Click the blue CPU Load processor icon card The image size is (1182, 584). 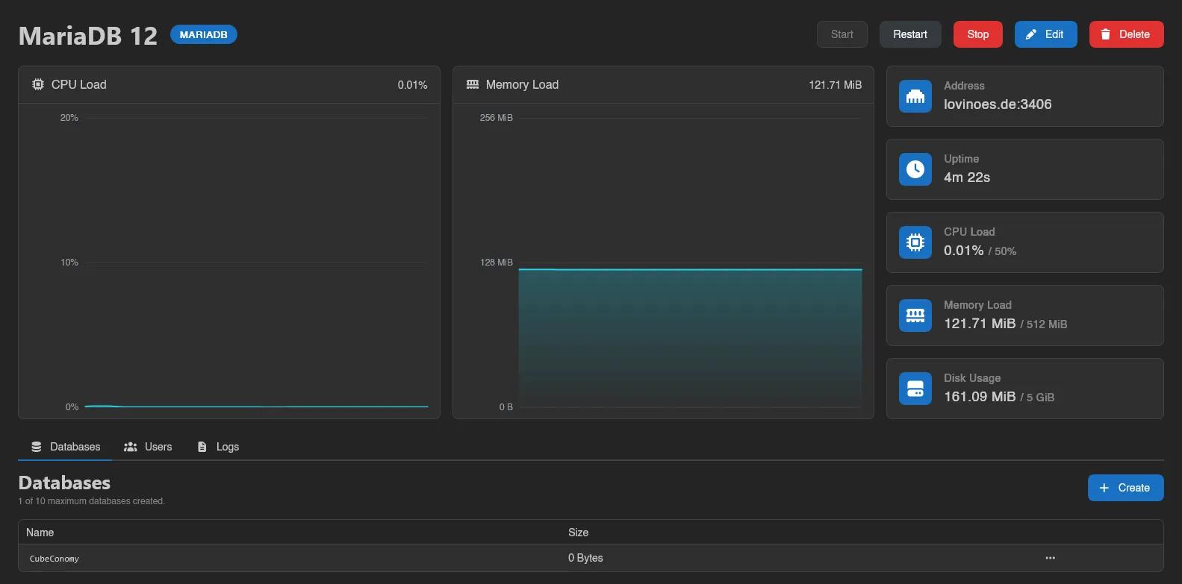915,242
